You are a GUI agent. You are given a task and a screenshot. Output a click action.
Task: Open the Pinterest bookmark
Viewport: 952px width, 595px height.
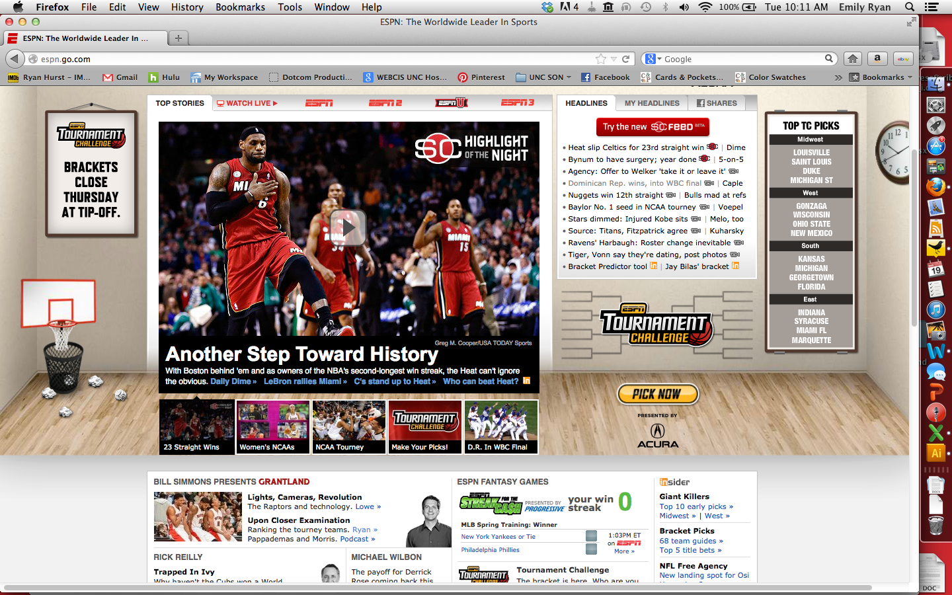[481, 77]
